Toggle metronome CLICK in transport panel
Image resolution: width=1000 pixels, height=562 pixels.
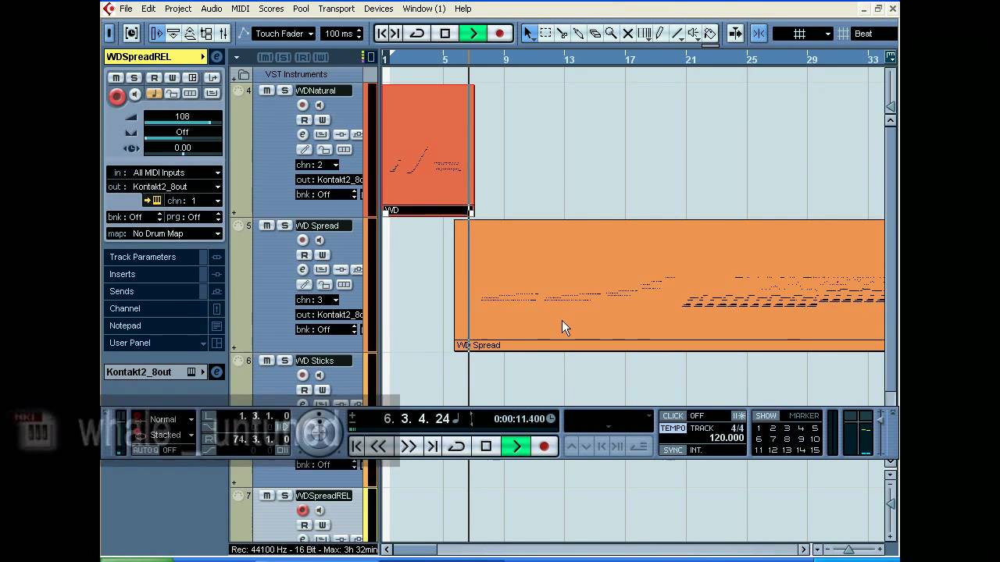[x=673, y=416]
